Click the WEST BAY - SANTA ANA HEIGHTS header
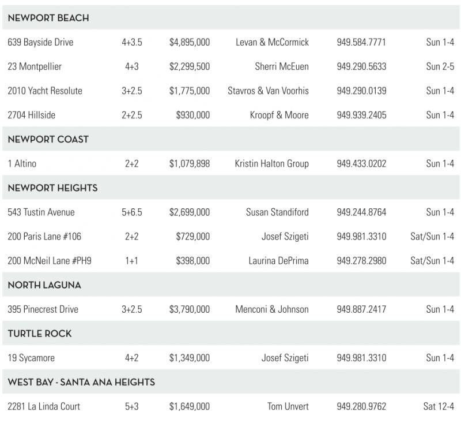This screenshot has width=461, height=423. (x=81, y=382)
